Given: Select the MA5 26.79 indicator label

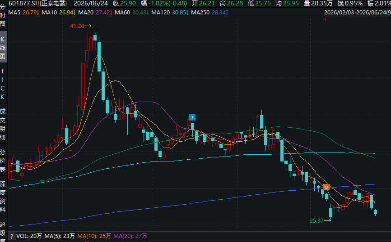Looking at the screenshot, I should (x=24, y=13).
